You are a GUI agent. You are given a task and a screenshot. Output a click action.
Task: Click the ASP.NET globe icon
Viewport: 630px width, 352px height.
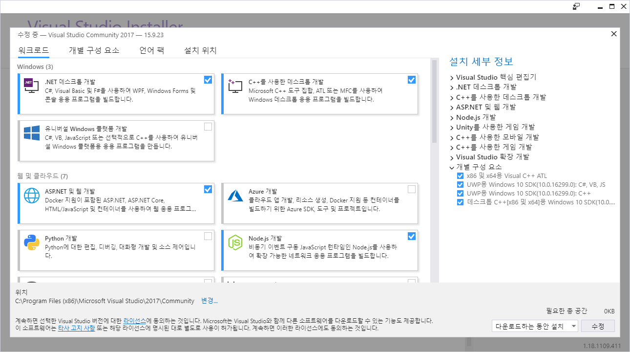[31, 196]
